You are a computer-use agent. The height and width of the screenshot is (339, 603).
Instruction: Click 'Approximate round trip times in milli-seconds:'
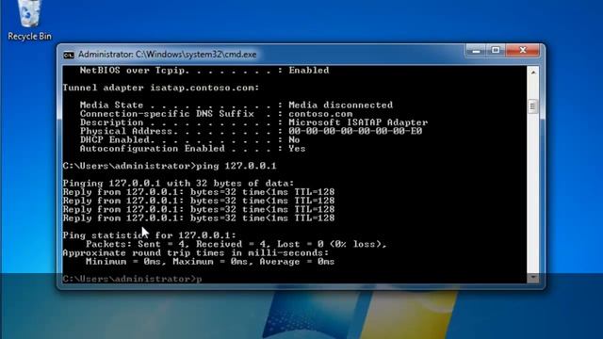(196, 253)
